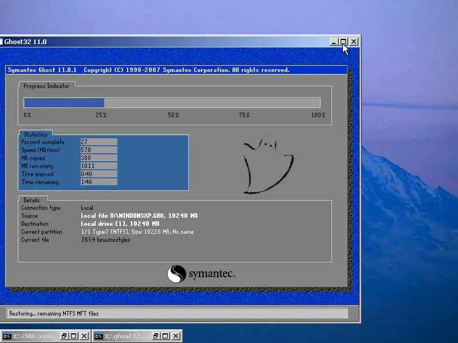Click the Statistics panel label
458x343 pixels.
35,134
